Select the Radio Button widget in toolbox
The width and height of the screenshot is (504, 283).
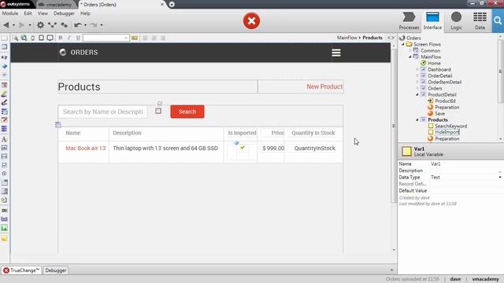(x=4, y=174)
